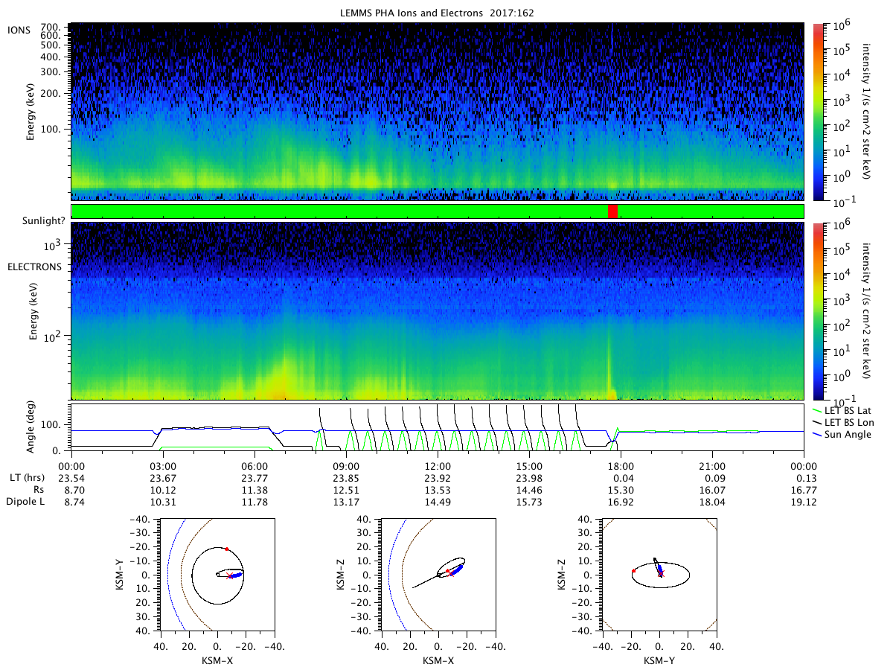Click the LT (hrs) row label

point(27,477)
